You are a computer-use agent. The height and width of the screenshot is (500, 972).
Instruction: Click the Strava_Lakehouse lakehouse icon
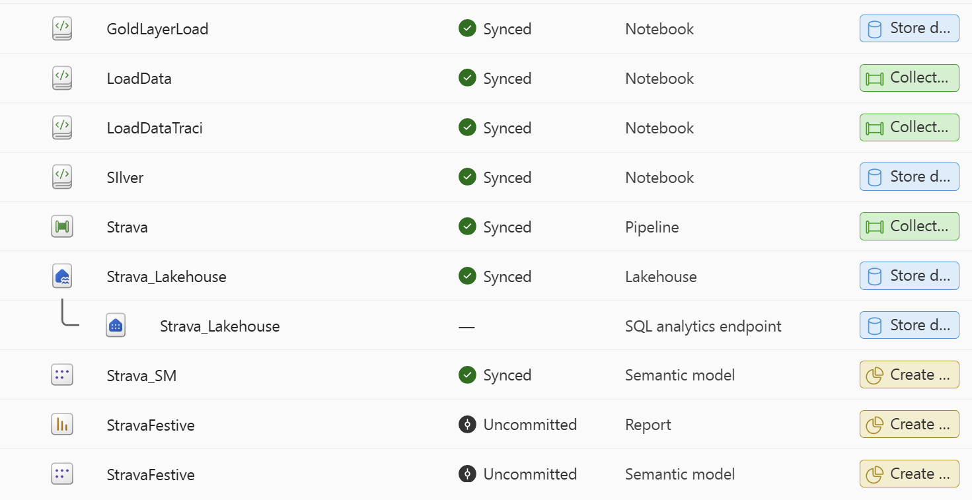[62, 277]
